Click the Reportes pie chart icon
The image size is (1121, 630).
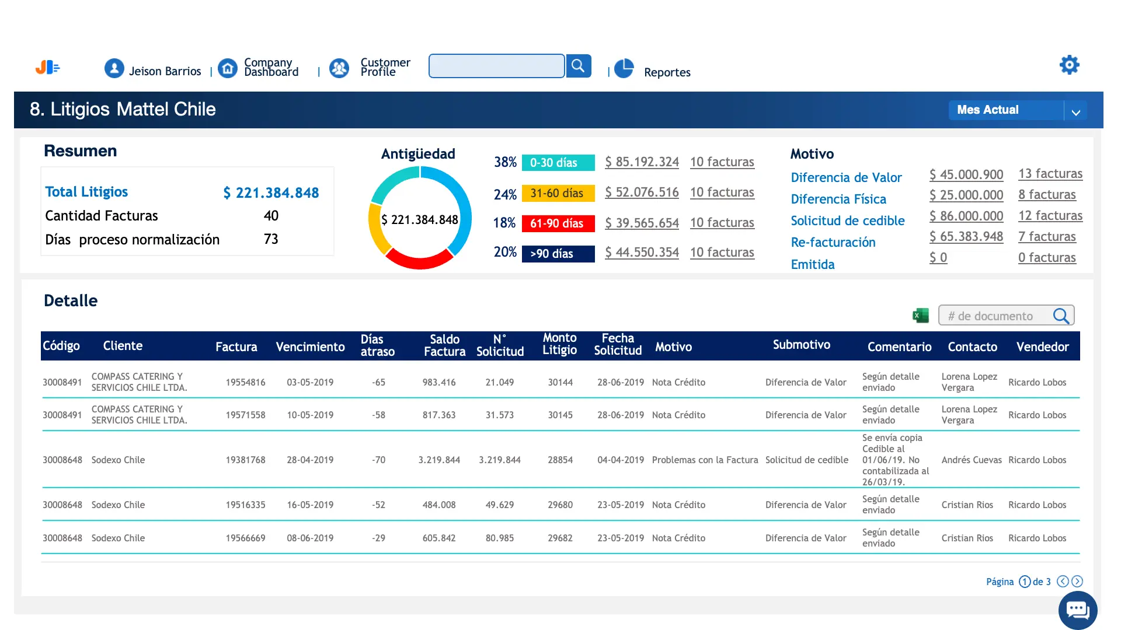(x=624, y=68)
